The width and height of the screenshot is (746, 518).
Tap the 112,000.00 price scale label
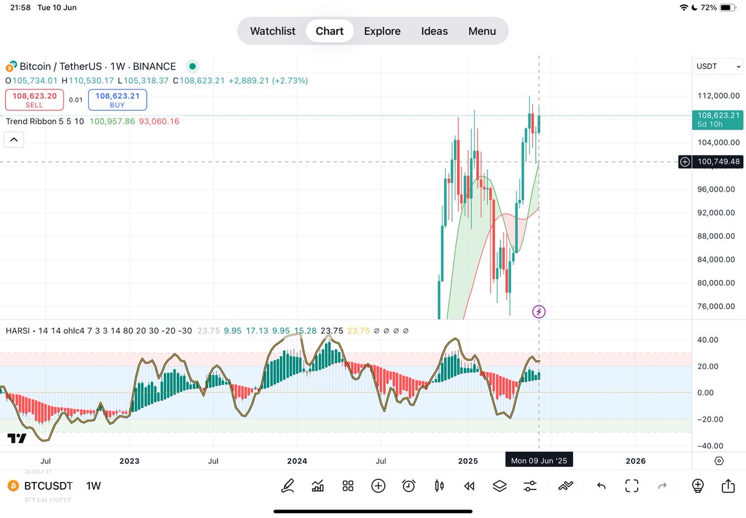click(719, 96)
